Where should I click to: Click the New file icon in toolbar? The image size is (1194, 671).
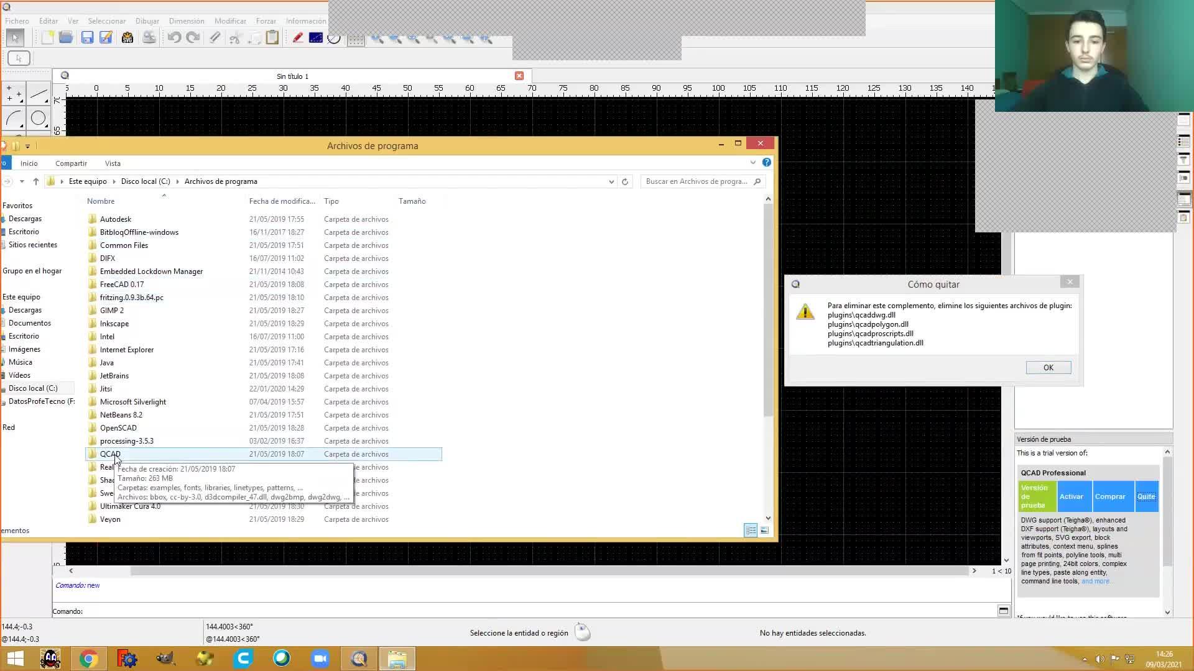coord(47,38)
